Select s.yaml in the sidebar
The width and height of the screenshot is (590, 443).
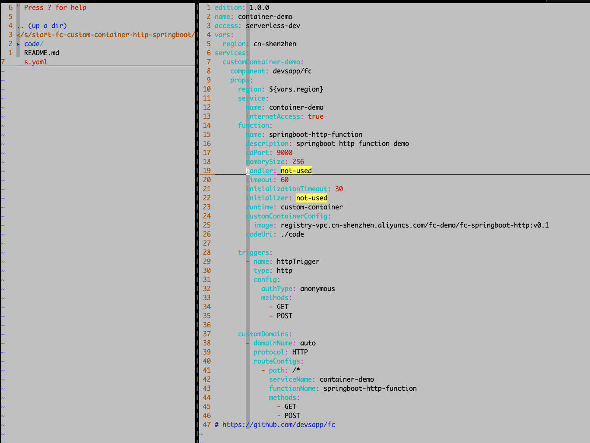(x=35, y=62)
